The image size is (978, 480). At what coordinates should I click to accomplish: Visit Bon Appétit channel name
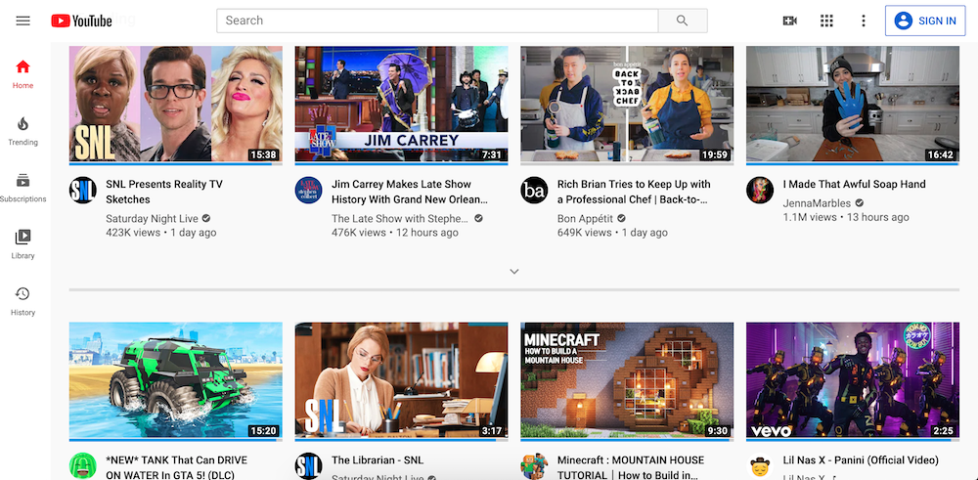(x=585, y=219)
